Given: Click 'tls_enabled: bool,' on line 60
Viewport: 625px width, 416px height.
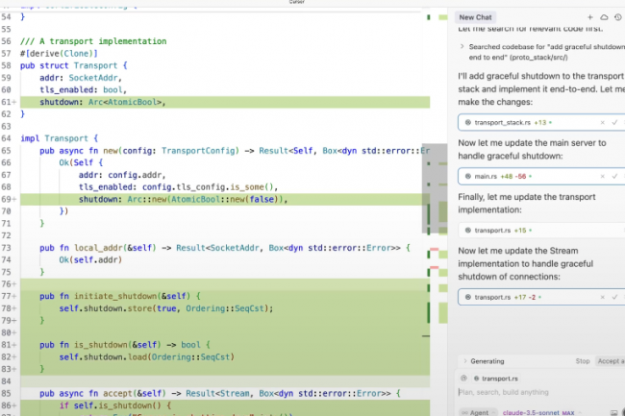Looking at the screenshot, I should click(83, 90).
